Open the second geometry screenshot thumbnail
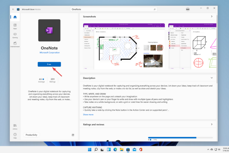 [x=192, y=46]
